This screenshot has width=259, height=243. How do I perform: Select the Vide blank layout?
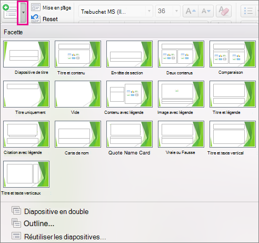(x=78, y=94)
